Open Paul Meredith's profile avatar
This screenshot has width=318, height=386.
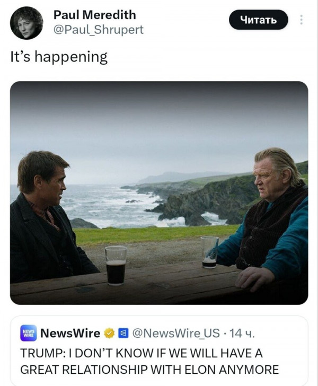click(x=26, y=23)
